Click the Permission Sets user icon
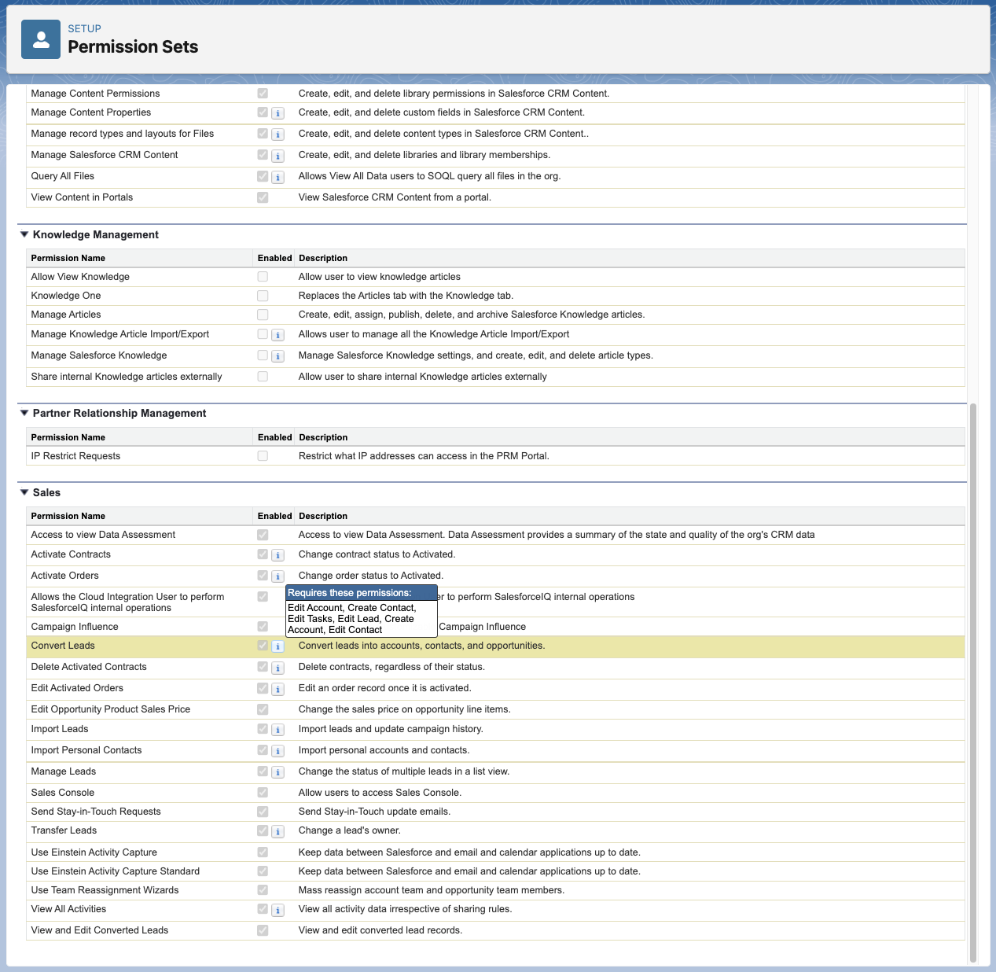Viewport: 996px width, 972px height. (41, 39)
